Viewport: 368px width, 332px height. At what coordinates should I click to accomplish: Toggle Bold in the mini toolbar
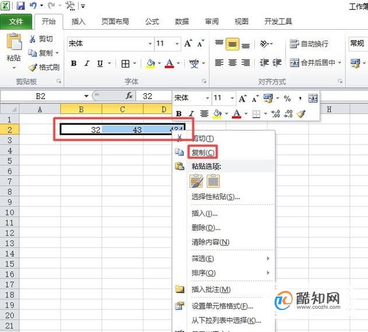click(x=179, y=114)
